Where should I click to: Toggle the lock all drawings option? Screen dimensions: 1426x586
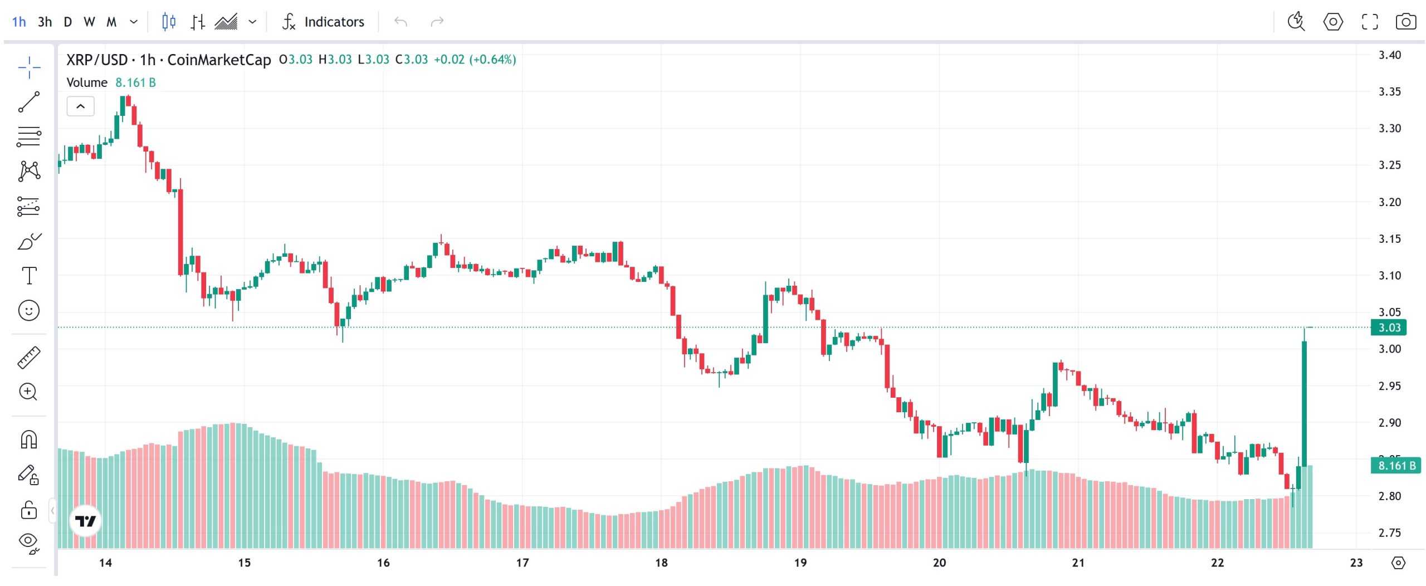(x=28, y=510)
